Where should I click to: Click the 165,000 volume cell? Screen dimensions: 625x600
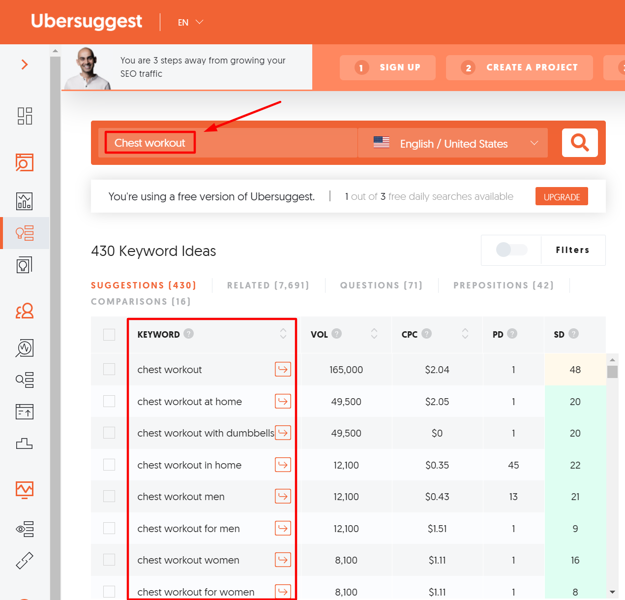point(346,370)
